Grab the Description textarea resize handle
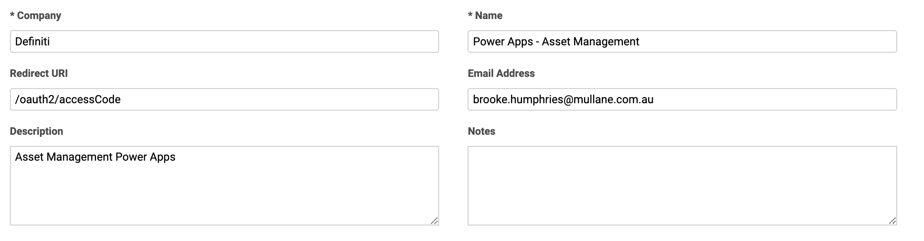Image resolution: width=924 pixels, height=241 pixels. tap(434, 221)
